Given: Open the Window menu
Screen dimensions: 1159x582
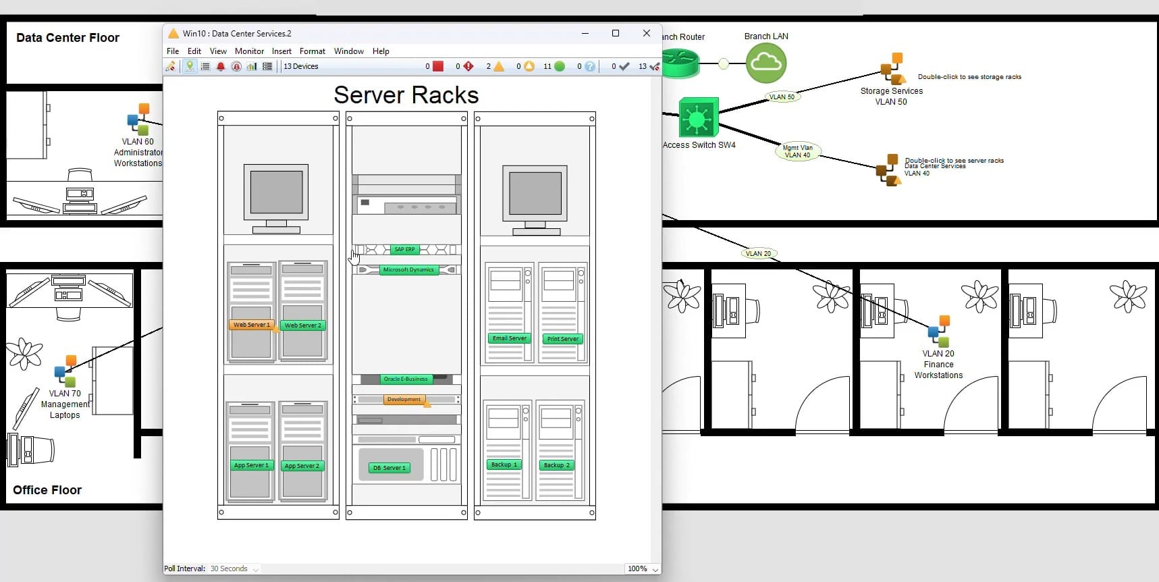Looking at the screenshot, I should coord(349,51).
